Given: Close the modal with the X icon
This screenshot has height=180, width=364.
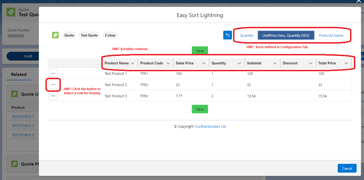Looking at the screenshot, I should (x=359, y=1).
